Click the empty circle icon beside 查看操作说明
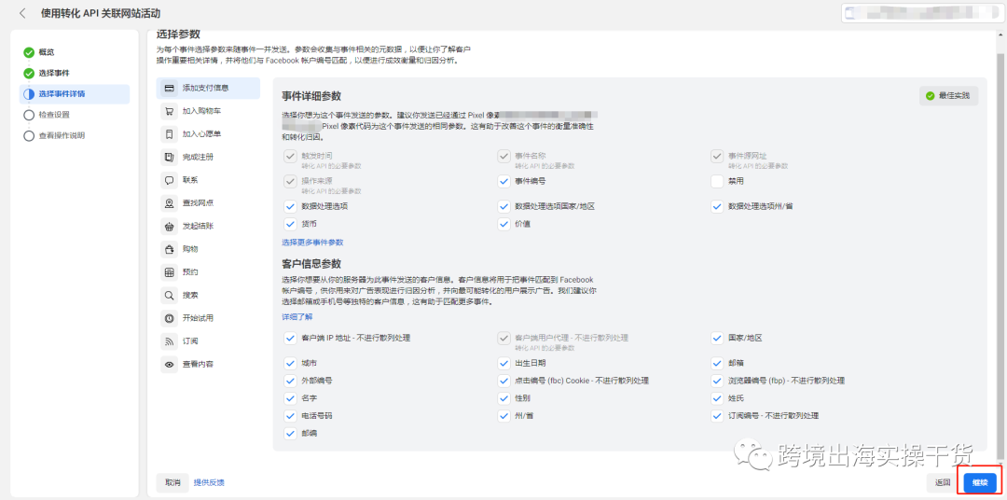This screenshot has height=500, width=1007. click(28, 135)
